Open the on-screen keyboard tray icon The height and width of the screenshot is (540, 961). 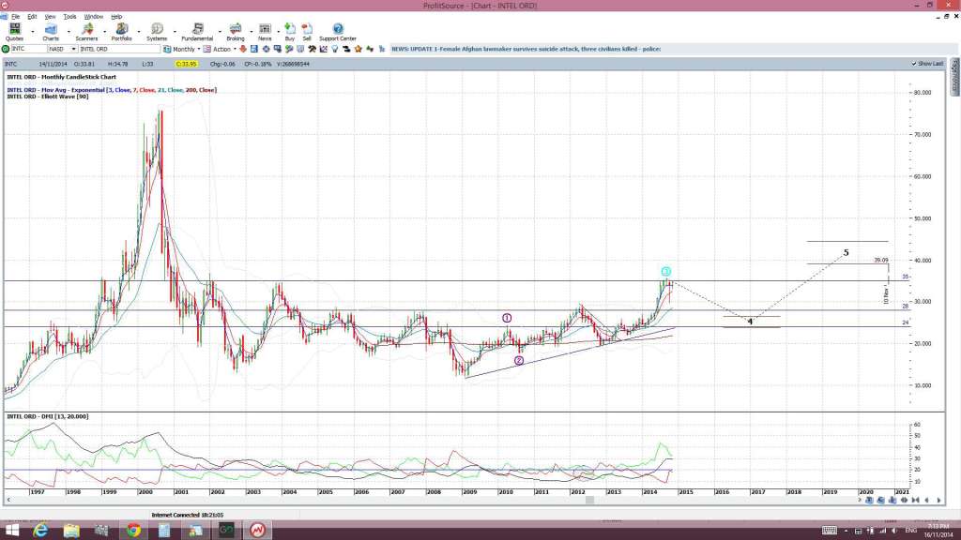coord(830,531)
